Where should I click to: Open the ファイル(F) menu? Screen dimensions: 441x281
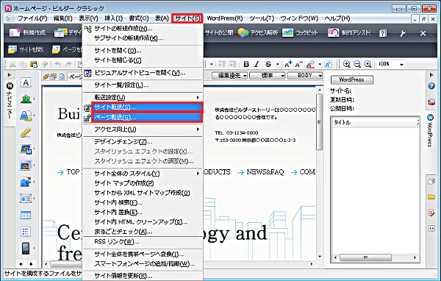tap(32, 18)
